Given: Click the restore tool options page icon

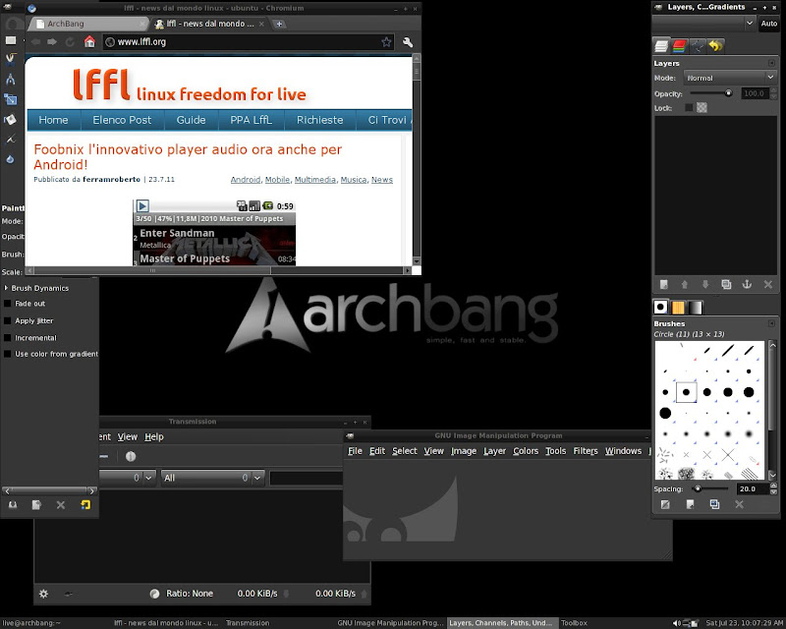Looking at the screenshot, I should pyautogui.click(x=36, y=505).
